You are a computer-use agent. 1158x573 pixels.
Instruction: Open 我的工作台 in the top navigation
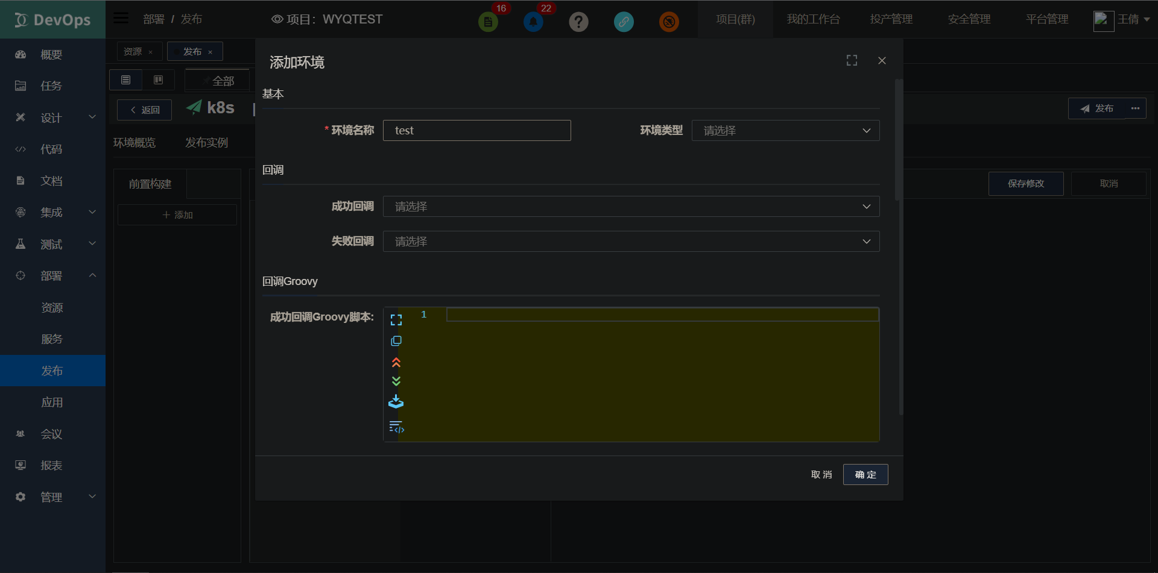coord(813,19)
